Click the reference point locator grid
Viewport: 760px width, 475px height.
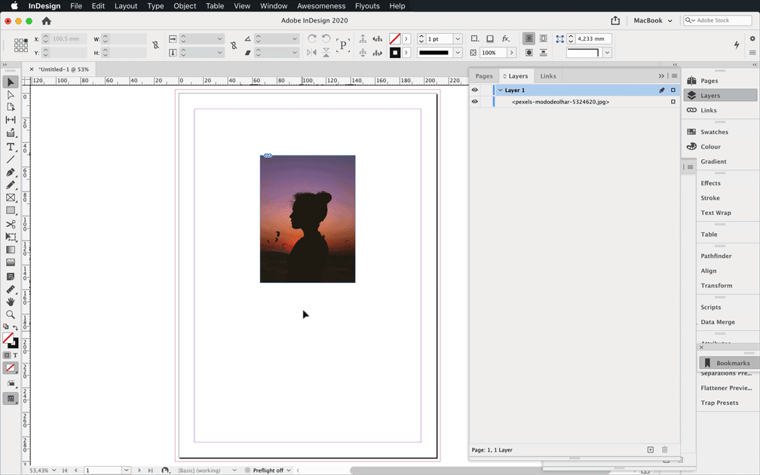point(21,45)
